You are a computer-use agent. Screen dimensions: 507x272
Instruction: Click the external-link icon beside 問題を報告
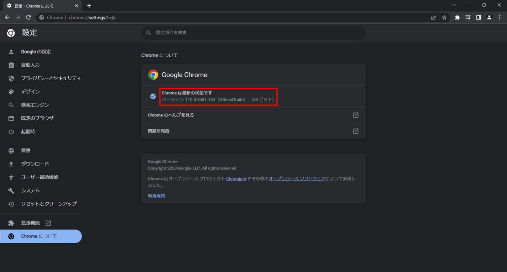(x=355, y=131)
